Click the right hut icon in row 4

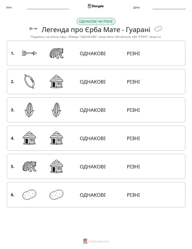56,138
